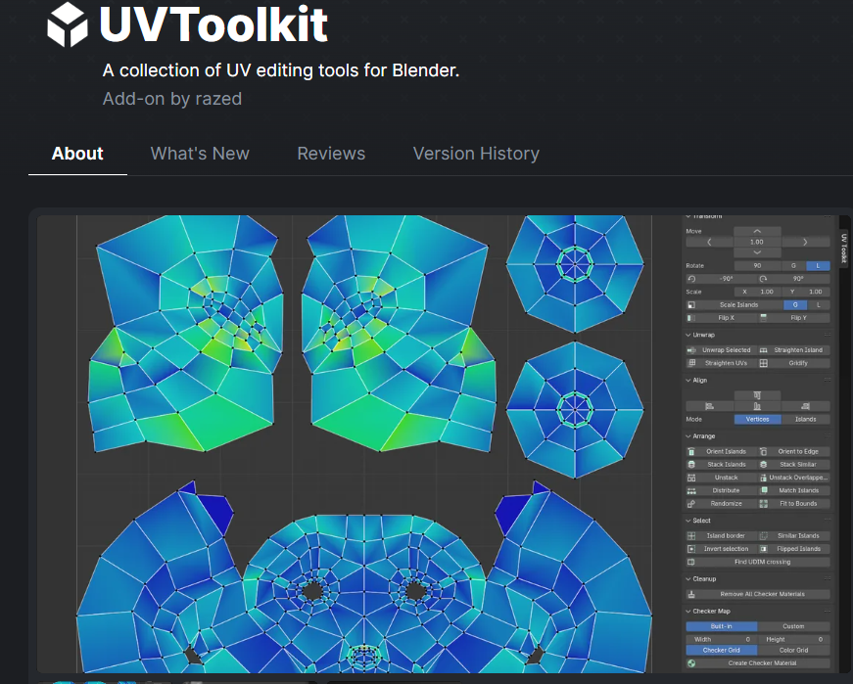This screenshot has height=684, width=853.
Task: Activate the Gridify tool
Action: 798,362
